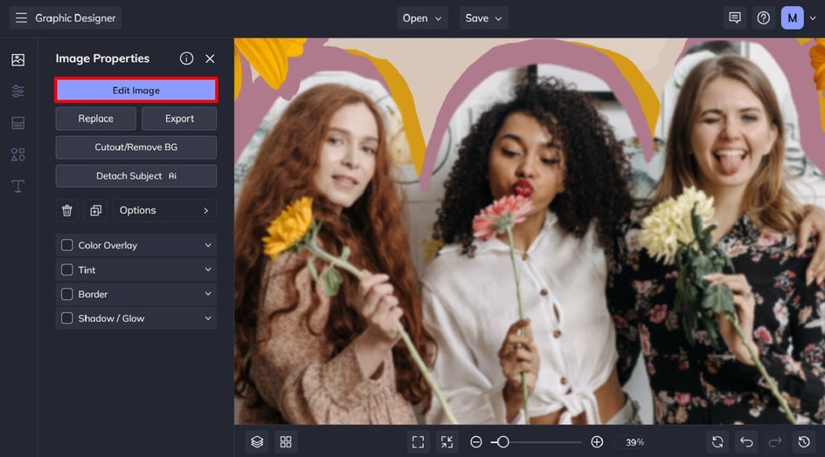The height and width of the screenshot is (457, 825).
Task: Open the Open dropdown menu
Action: (x=423, y=18)
